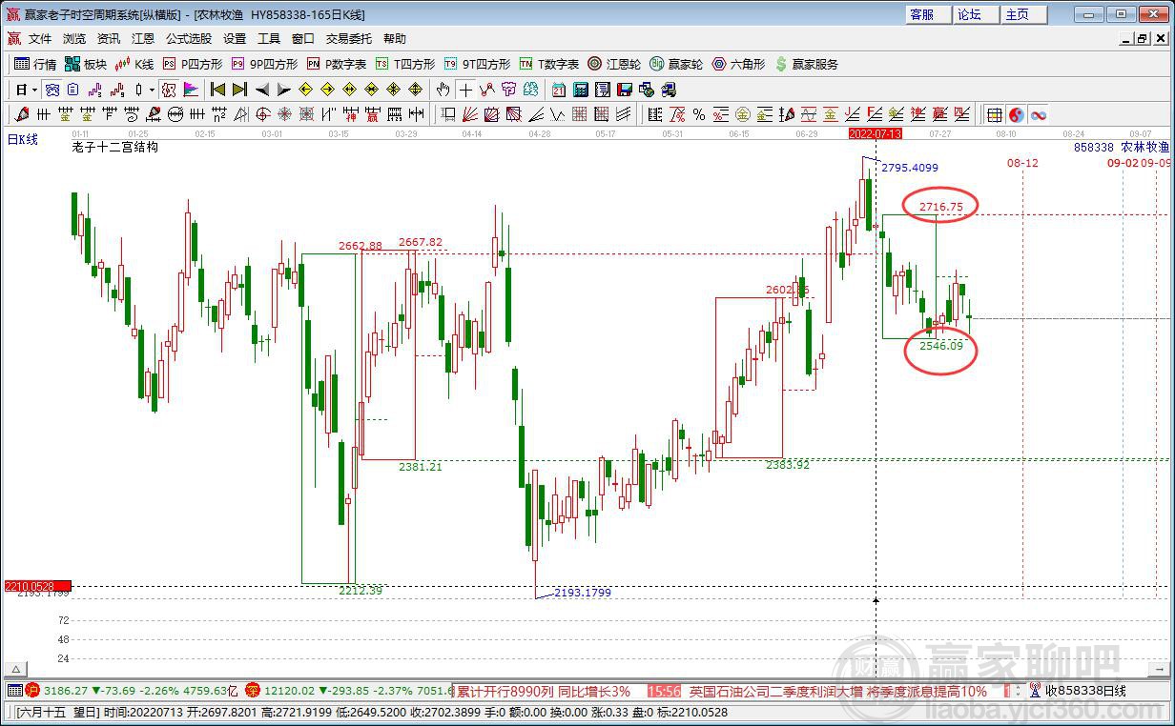
Task: Click the 客服 customer service button
Action: click(928, 14)
